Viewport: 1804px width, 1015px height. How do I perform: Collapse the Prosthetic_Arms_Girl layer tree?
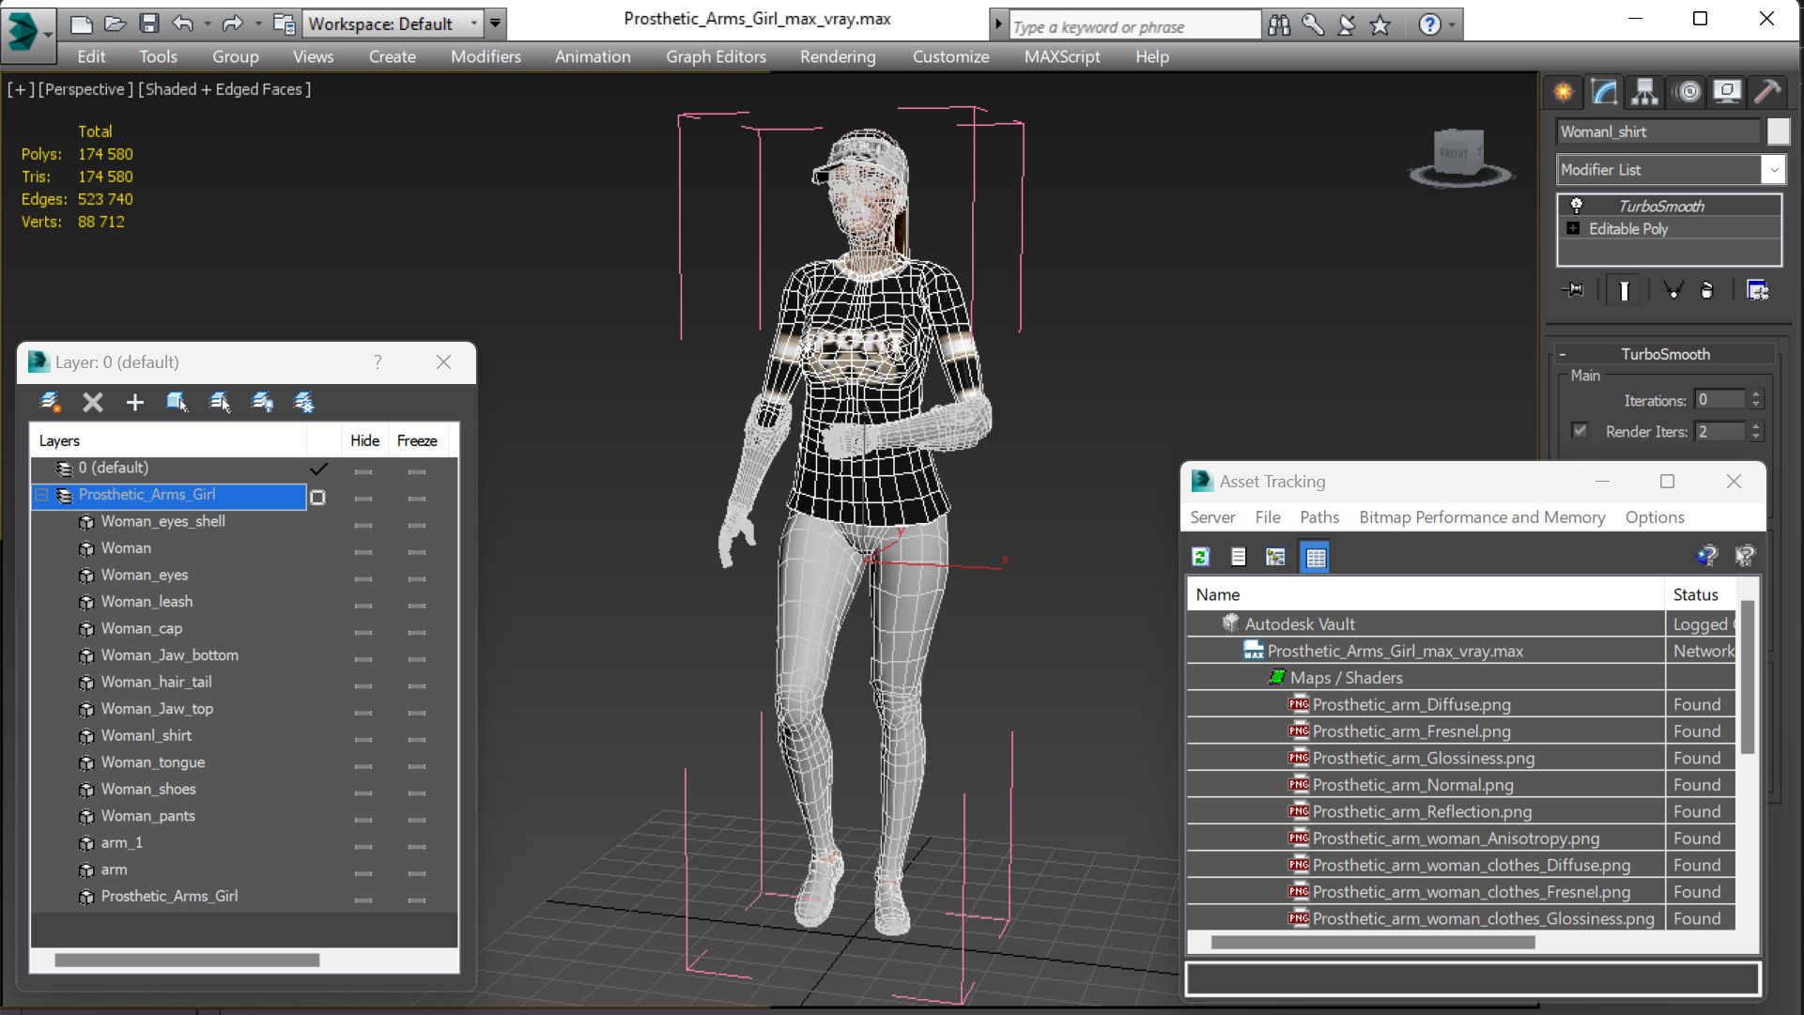[42, 495]
